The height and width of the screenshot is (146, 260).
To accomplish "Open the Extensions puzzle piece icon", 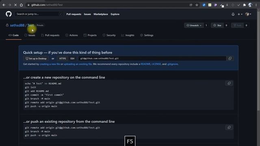I will (x=244, y=5).
